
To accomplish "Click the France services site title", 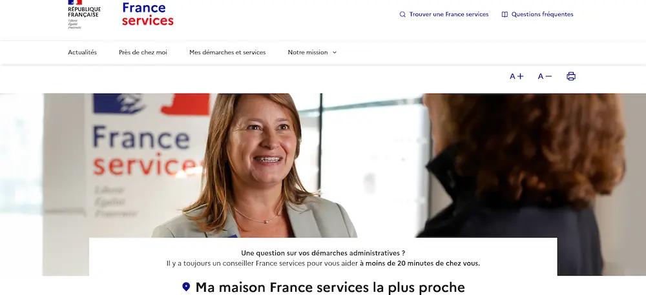I will pyautogui.click(x=148, y=14).
